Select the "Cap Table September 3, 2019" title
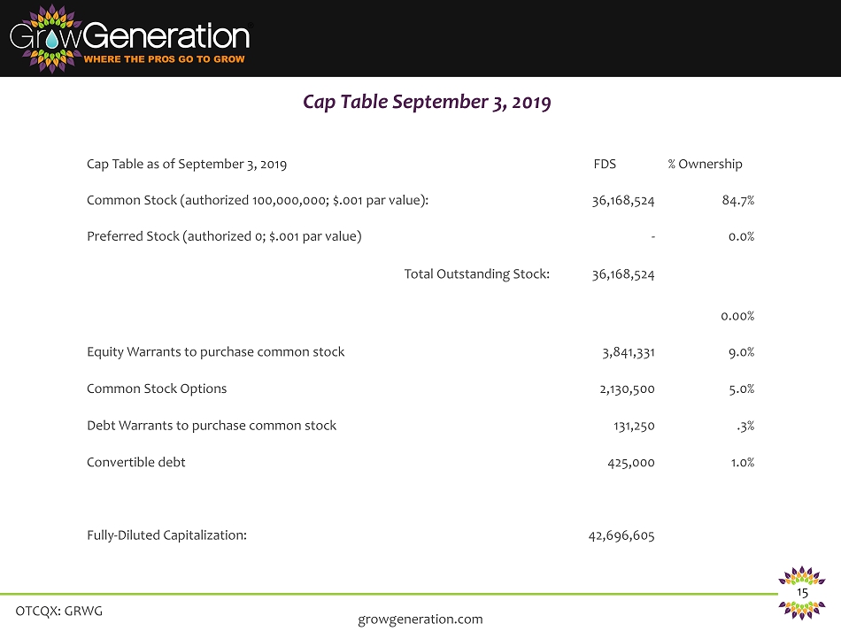 [427, 103]
